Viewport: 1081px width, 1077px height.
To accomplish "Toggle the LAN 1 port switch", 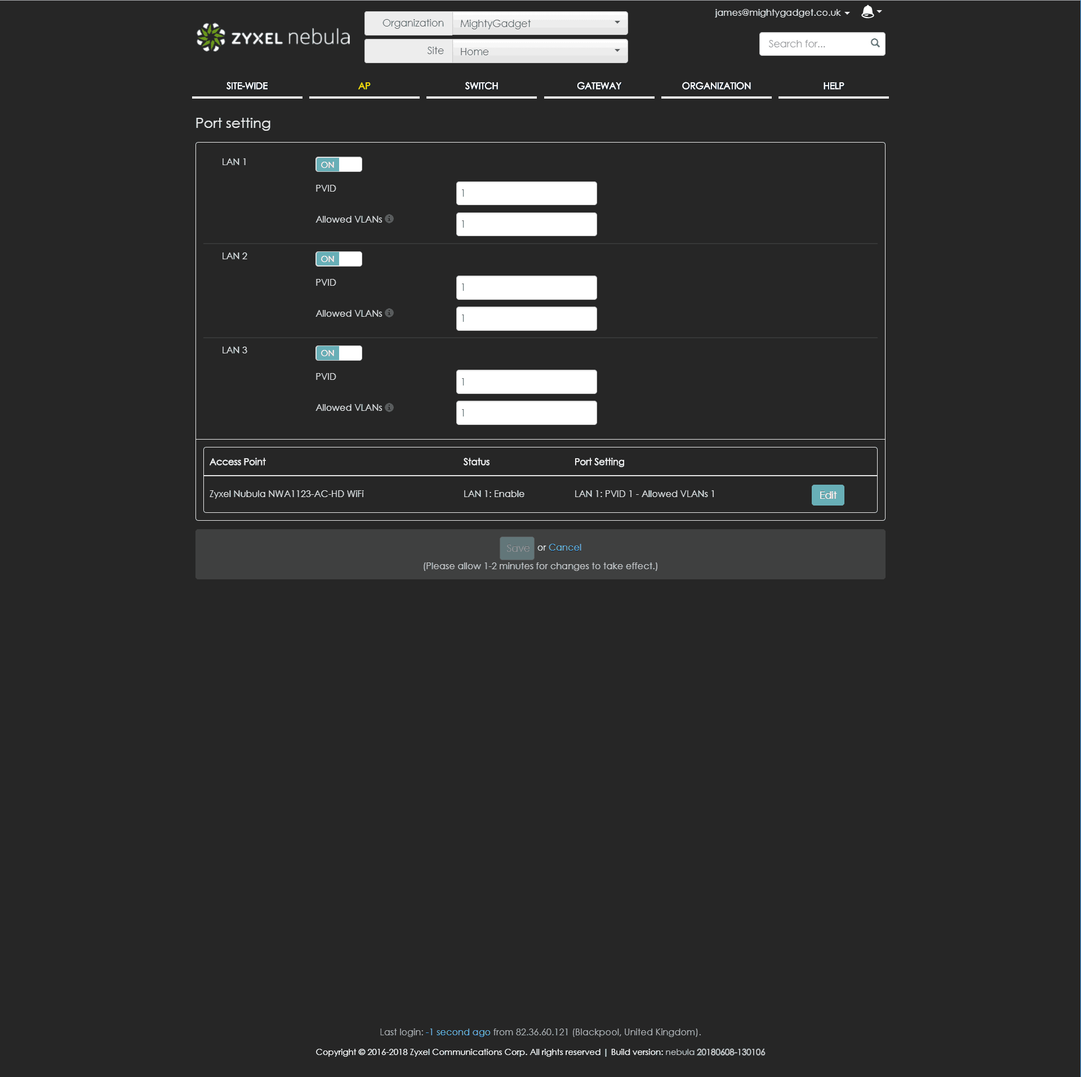I will pos(339,165).
